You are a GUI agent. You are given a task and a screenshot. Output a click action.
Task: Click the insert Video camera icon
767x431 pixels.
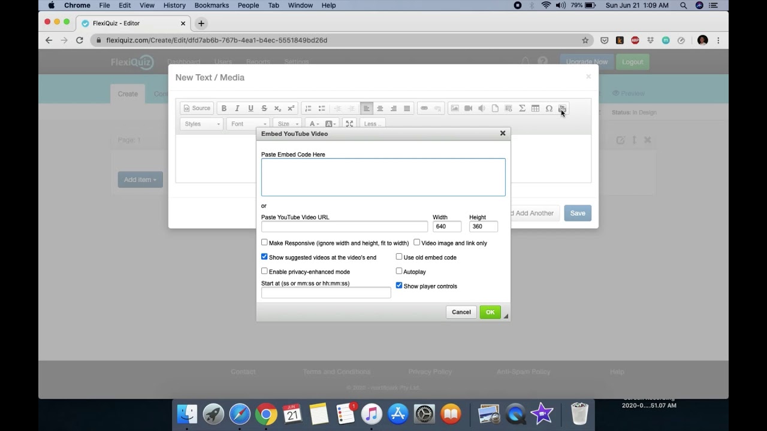point(469,108)
